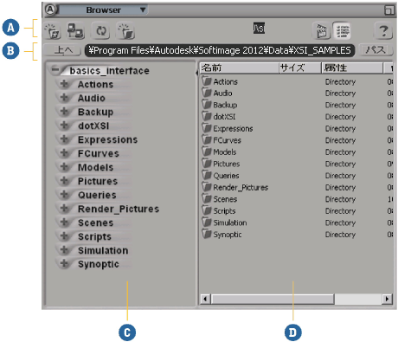Open the help question mark button

point(383,30)
